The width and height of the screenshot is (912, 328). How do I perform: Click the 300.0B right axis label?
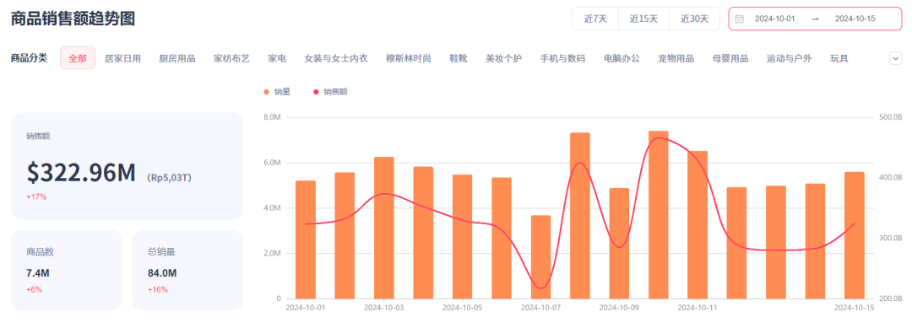[891, 238]
